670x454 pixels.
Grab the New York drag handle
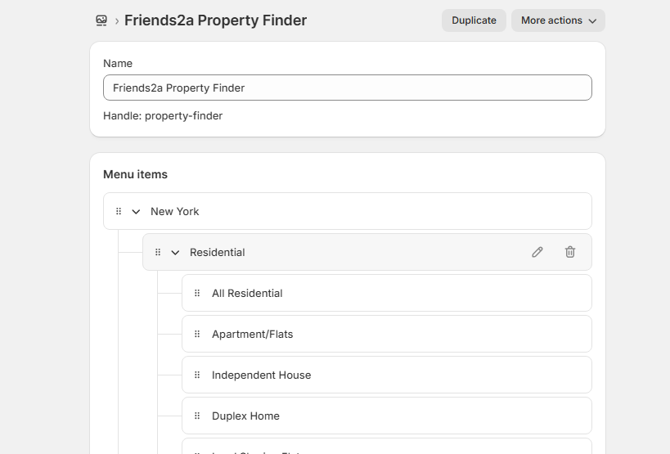pos(119,211)
